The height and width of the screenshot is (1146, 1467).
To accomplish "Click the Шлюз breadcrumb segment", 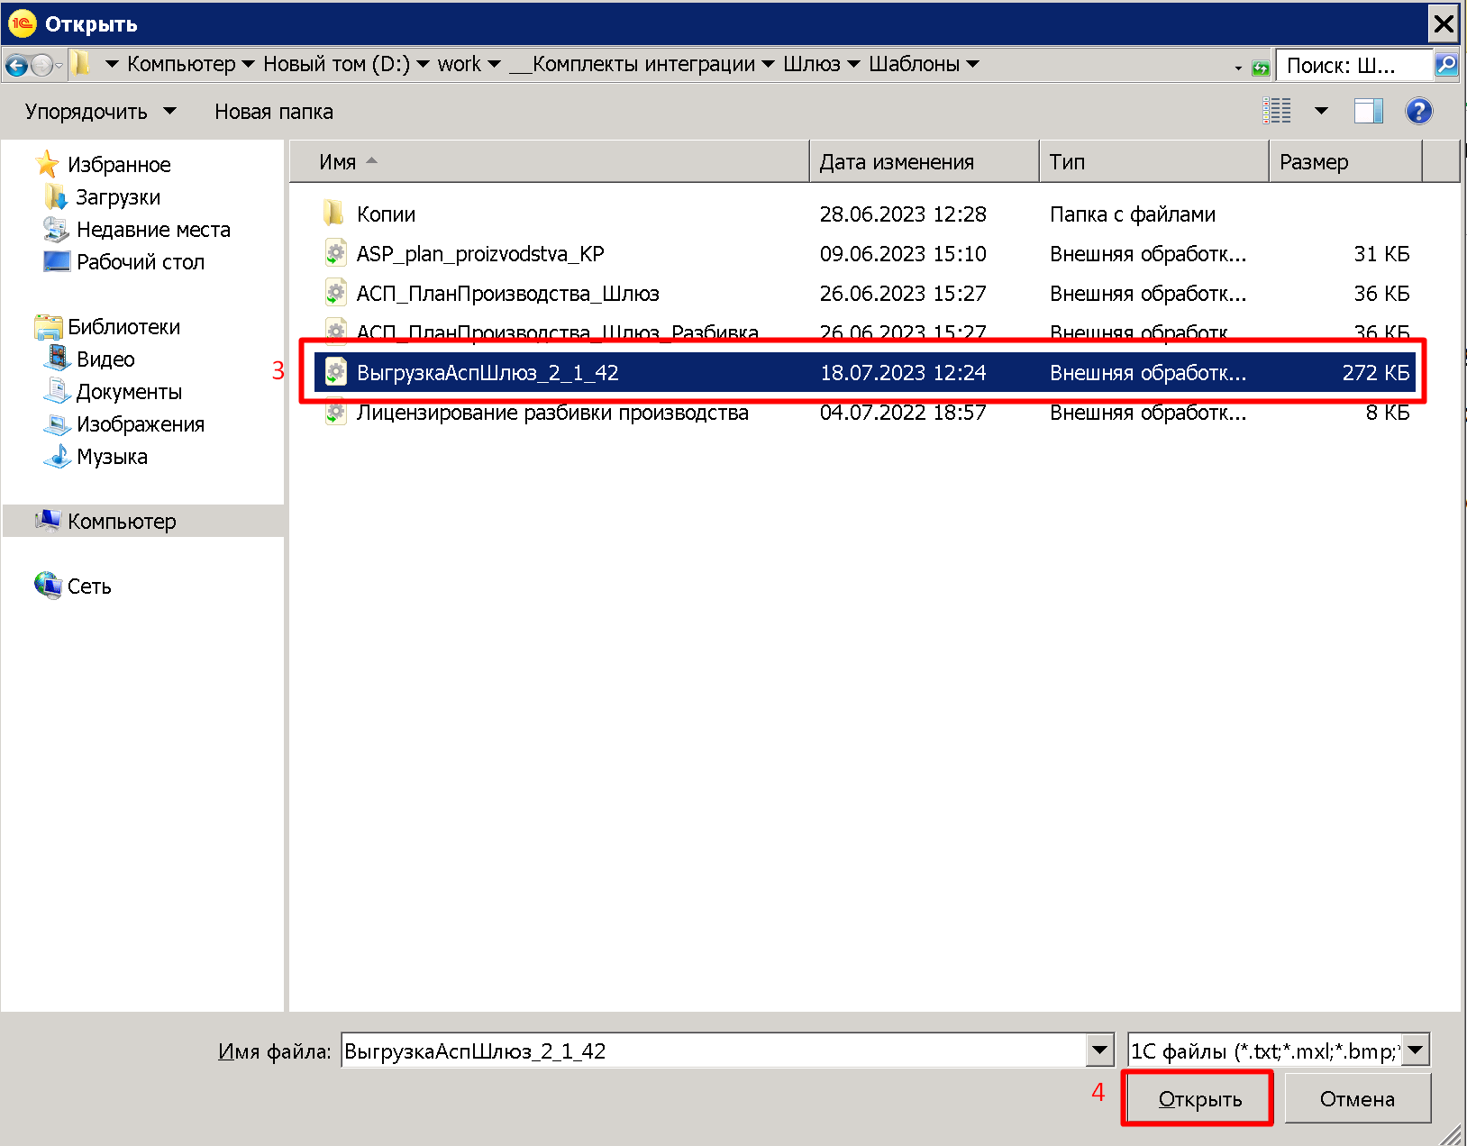I will pyautogui.click(x=811, y=64).
